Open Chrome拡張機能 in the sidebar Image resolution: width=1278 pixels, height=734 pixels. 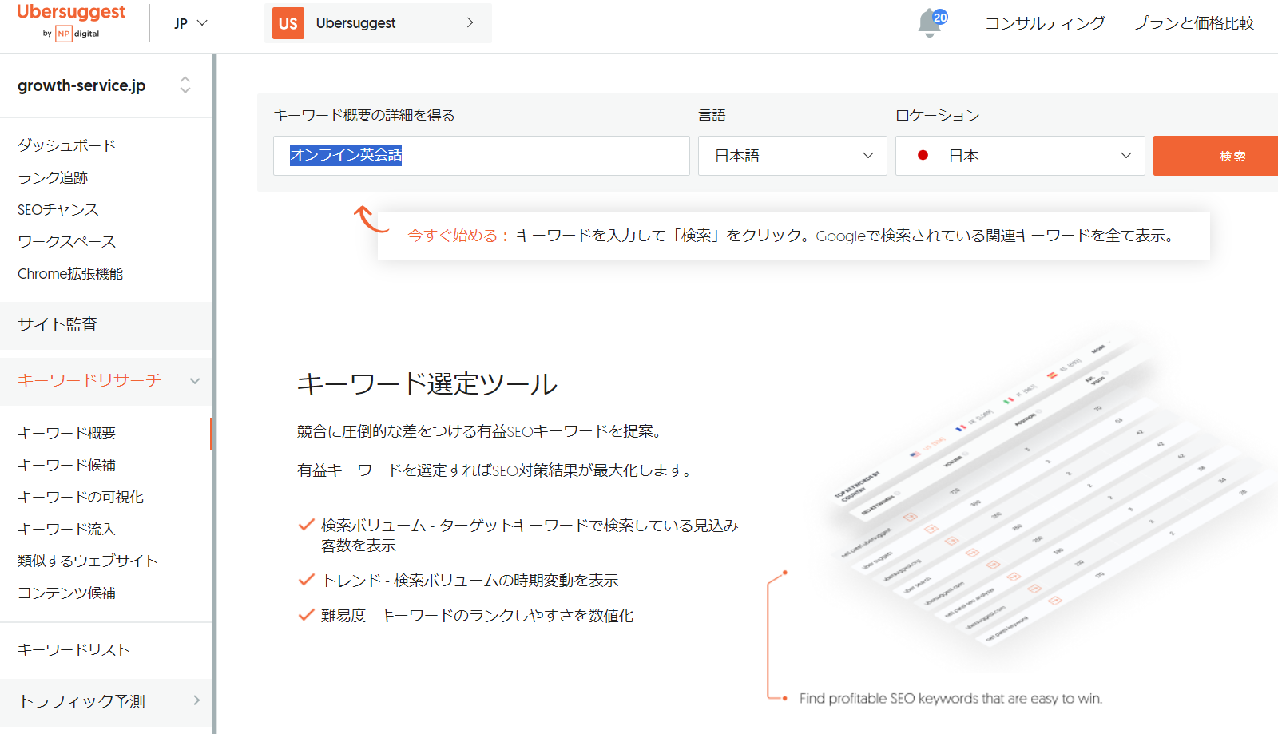coord(70,273)
